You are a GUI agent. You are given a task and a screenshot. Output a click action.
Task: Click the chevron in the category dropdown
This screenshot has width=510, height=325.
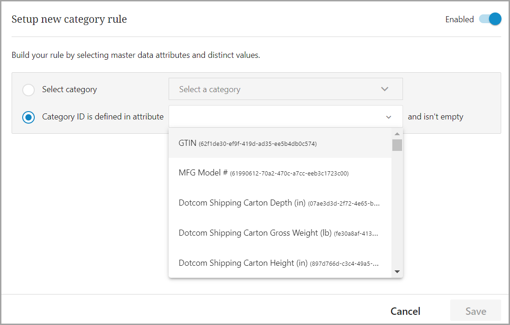click(x=384, y=89)
